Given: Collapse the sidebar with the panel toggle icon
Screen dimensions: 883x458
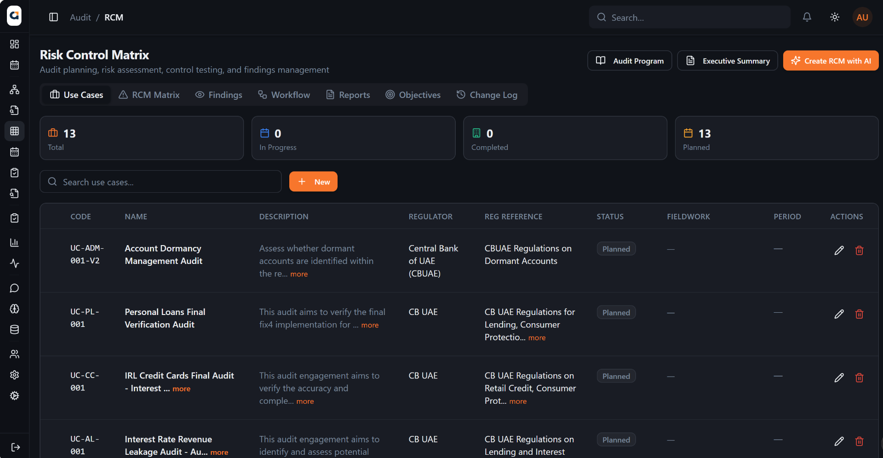Looking at the screenshot, I should coord(54,17).
